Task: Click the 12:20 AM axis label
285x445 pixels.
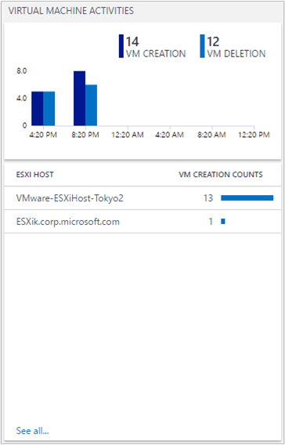Action: (128, 135)
